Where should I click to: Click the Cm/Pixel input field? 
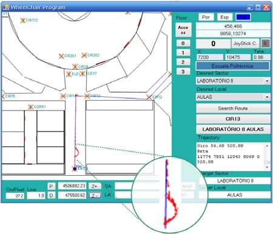pos(15,196)
